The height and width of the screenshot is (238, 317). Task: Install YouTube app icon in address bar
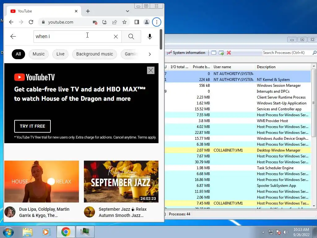[x=105, y=22]
